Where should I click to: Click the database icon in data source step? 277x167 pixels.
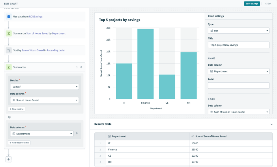coord(9,17)
